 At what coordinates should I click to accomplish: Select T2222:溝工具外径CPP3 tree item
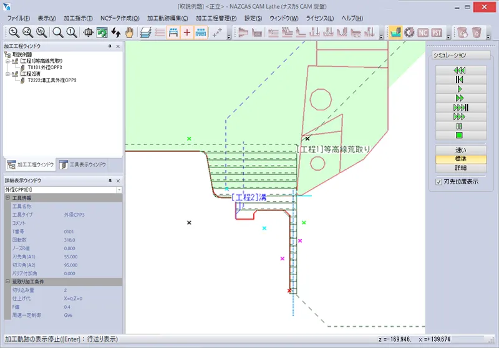pyautogui.click(x=52, y=80)
